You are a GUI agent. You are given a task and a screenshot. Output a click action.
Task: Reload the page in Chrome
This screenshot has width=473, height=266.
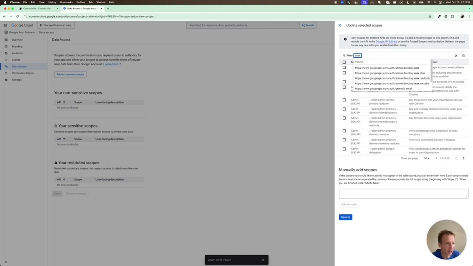(17, 17)
